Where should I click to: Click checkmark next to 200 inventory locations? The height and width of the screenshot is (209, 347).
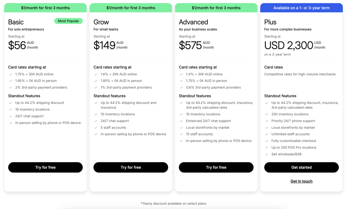pyautogui.click(x=267, y=114)
